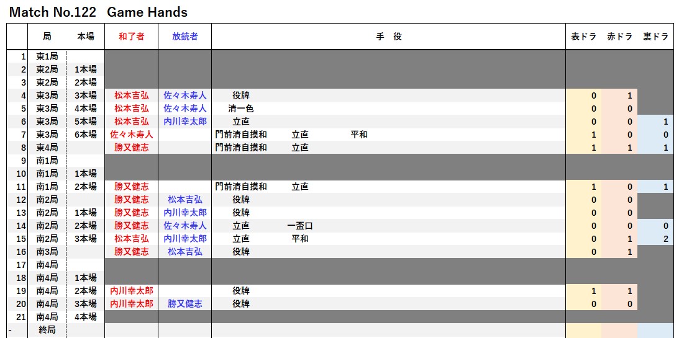Click 南1局 in row 9
The width and height of the screenshot is (679, 338).
[47, 161]
